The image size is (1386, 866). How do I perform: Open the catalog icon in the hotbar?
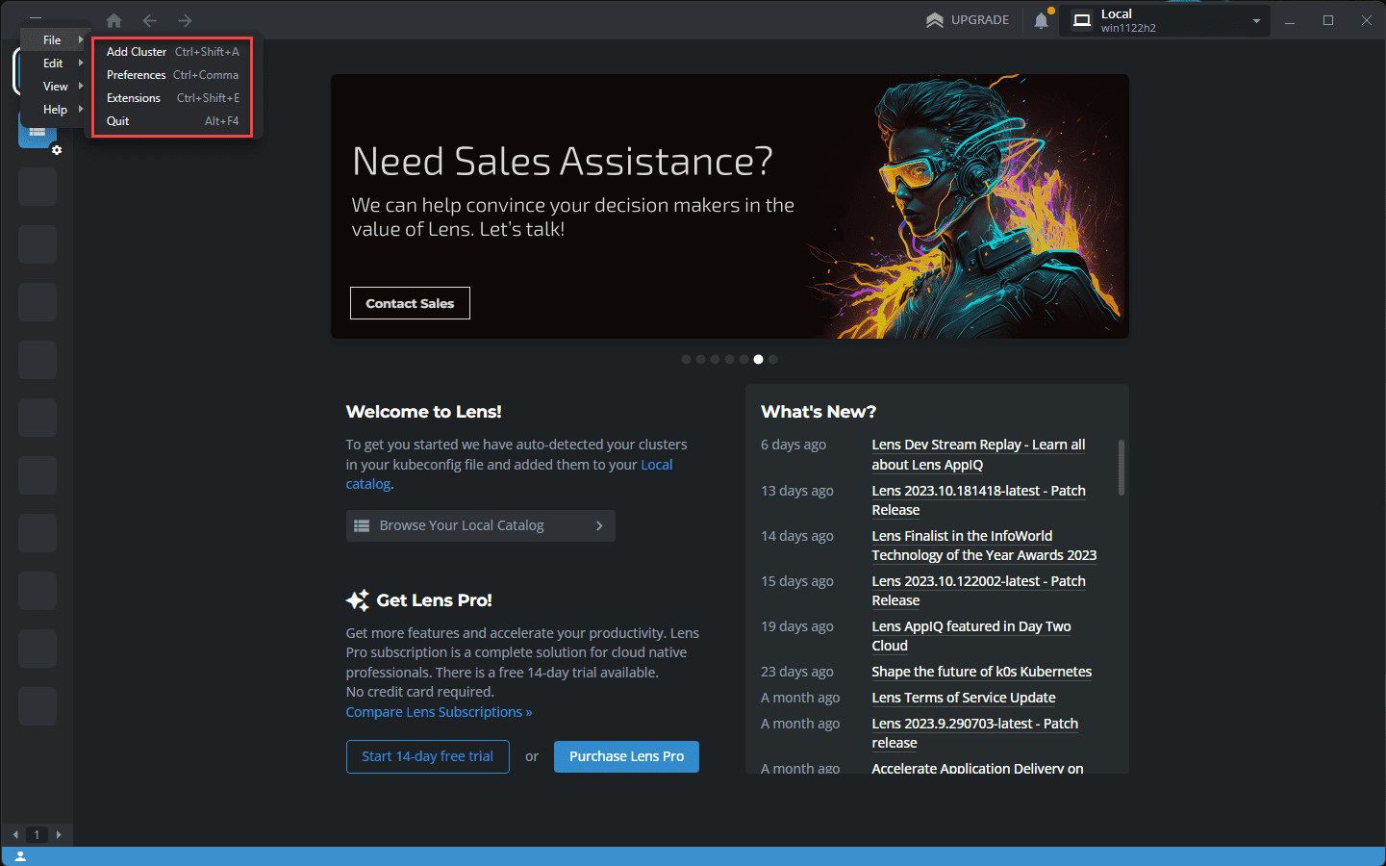38,131
